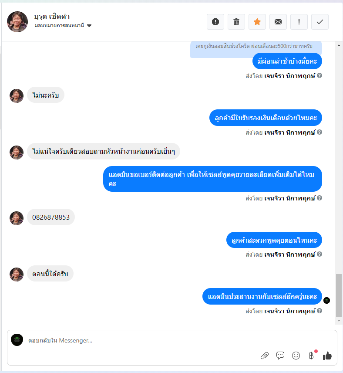Mark conversation as spam with the exclamation circle icon
Screen dimensions: 343x373
tap(215, 22)
